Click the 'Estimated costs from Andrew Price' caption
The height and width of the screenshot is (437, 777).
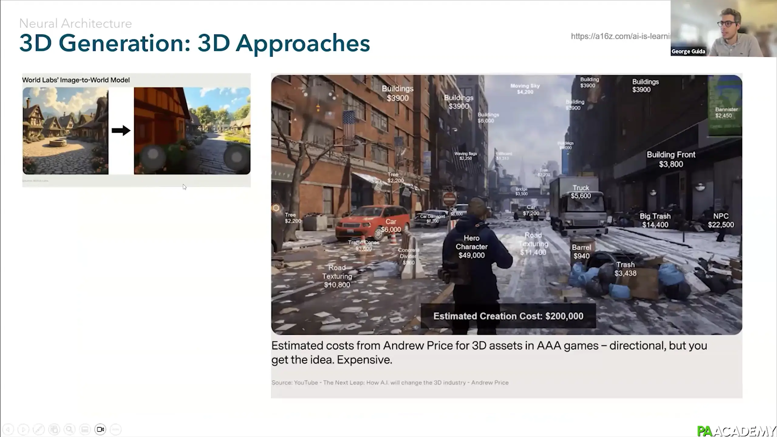coord(489,353)
